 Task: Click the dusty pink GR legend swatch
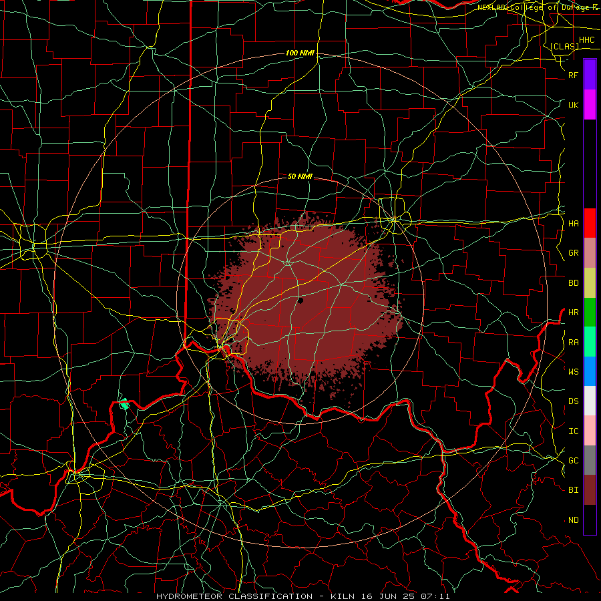pos(590,253)
